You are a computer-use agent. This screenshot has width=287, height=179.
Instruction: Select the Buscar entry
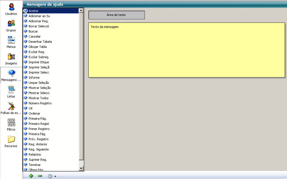tap(51, 31)
